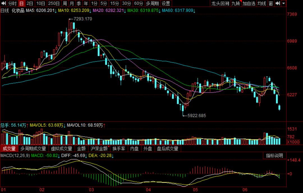Toggle 九转 indicator

coord(236,3)
